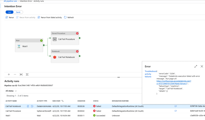The height and width of the screenshot is (120, 205).
Task: Open output for Call Fail Notebook
Action: coord(32,106)
